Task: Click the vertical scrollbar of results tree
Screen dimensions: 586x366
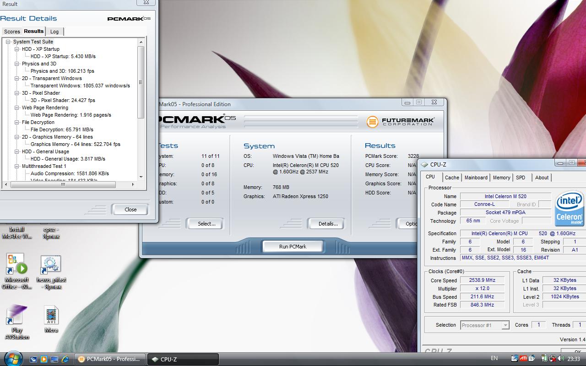Action: click(x=141, y=82)
